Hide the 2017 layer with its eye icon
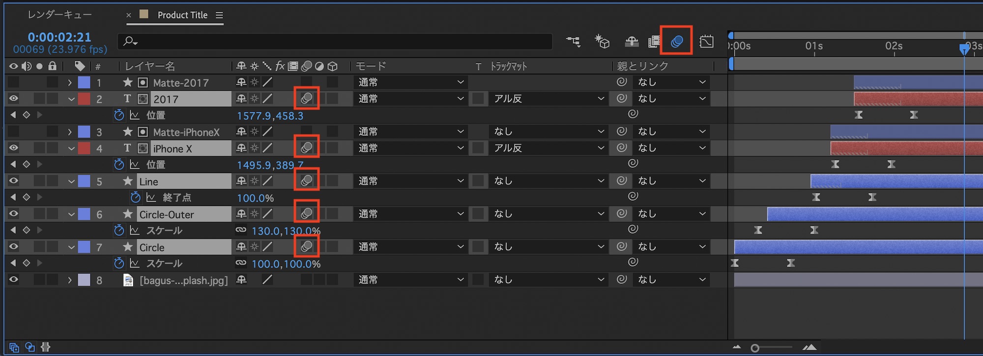The height and width of the screenshot is (356, 983). 14,99
